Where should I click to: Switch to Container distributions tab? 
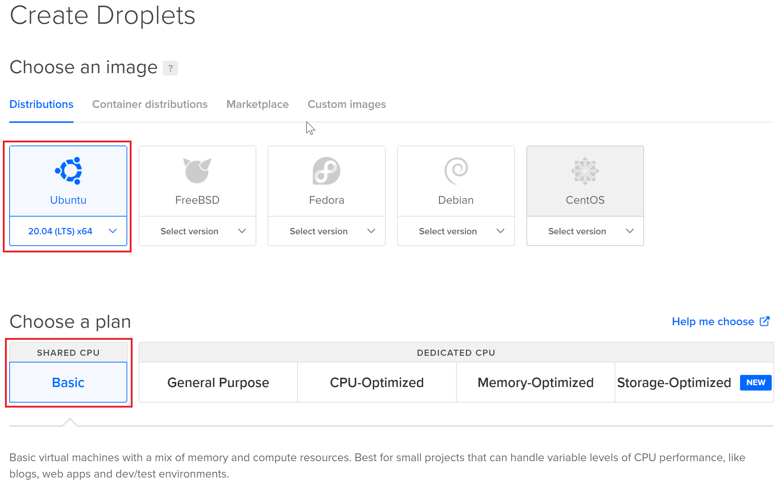(150, 104)
